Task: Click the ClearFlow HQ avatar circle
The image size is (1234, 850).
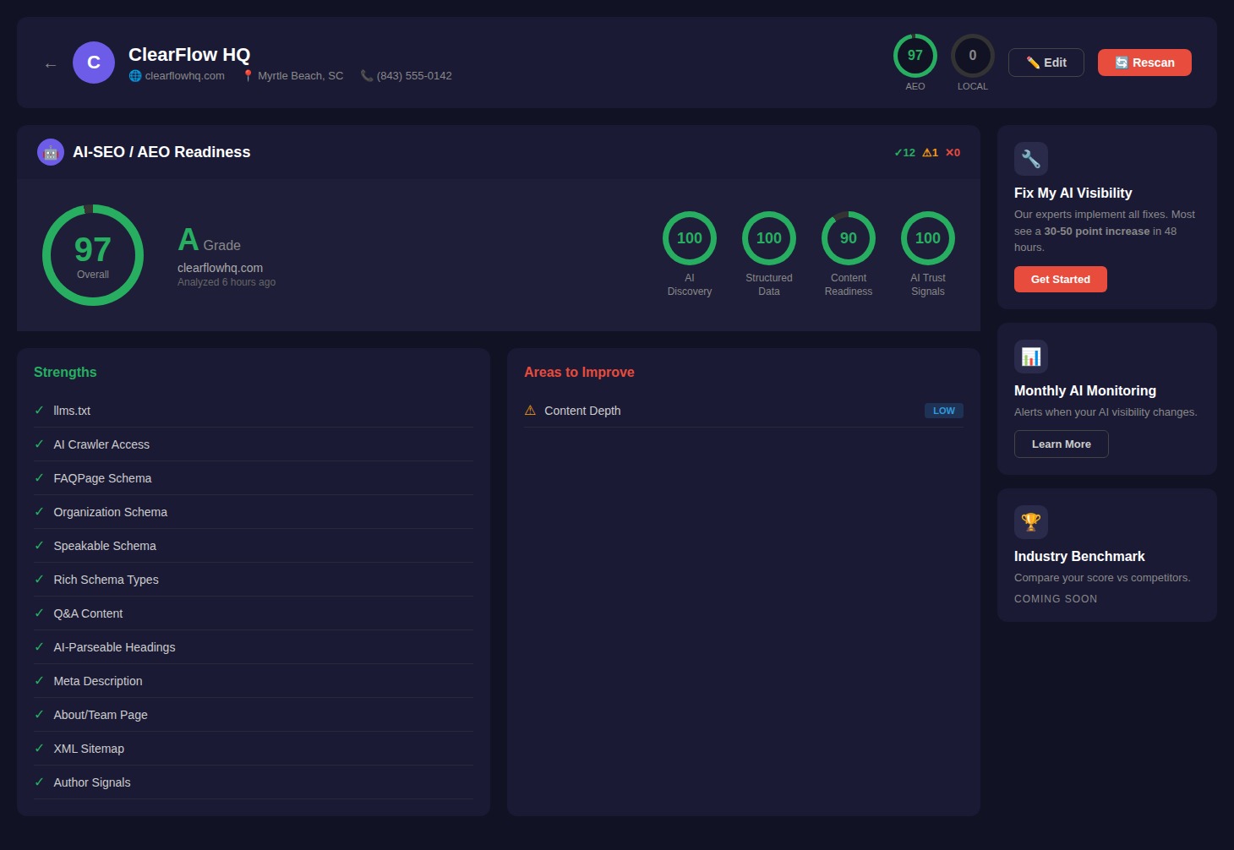Action: point(94,63)
